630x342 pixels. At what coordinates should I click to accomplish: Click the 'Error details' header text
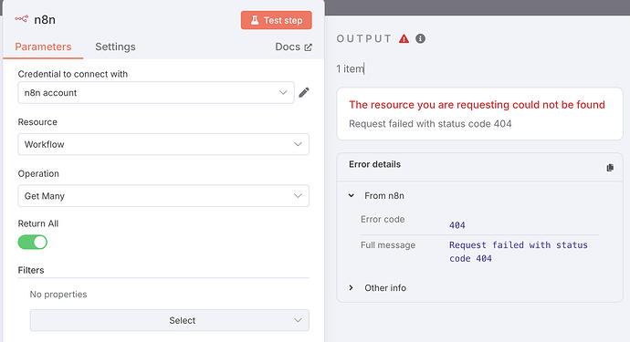coord(374,164)
